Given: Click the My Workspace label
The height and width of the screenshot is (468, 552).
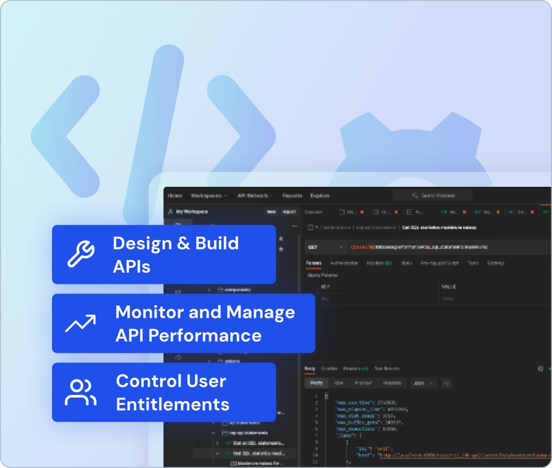Looking at the screenshot, I should [x=192, y=212].
